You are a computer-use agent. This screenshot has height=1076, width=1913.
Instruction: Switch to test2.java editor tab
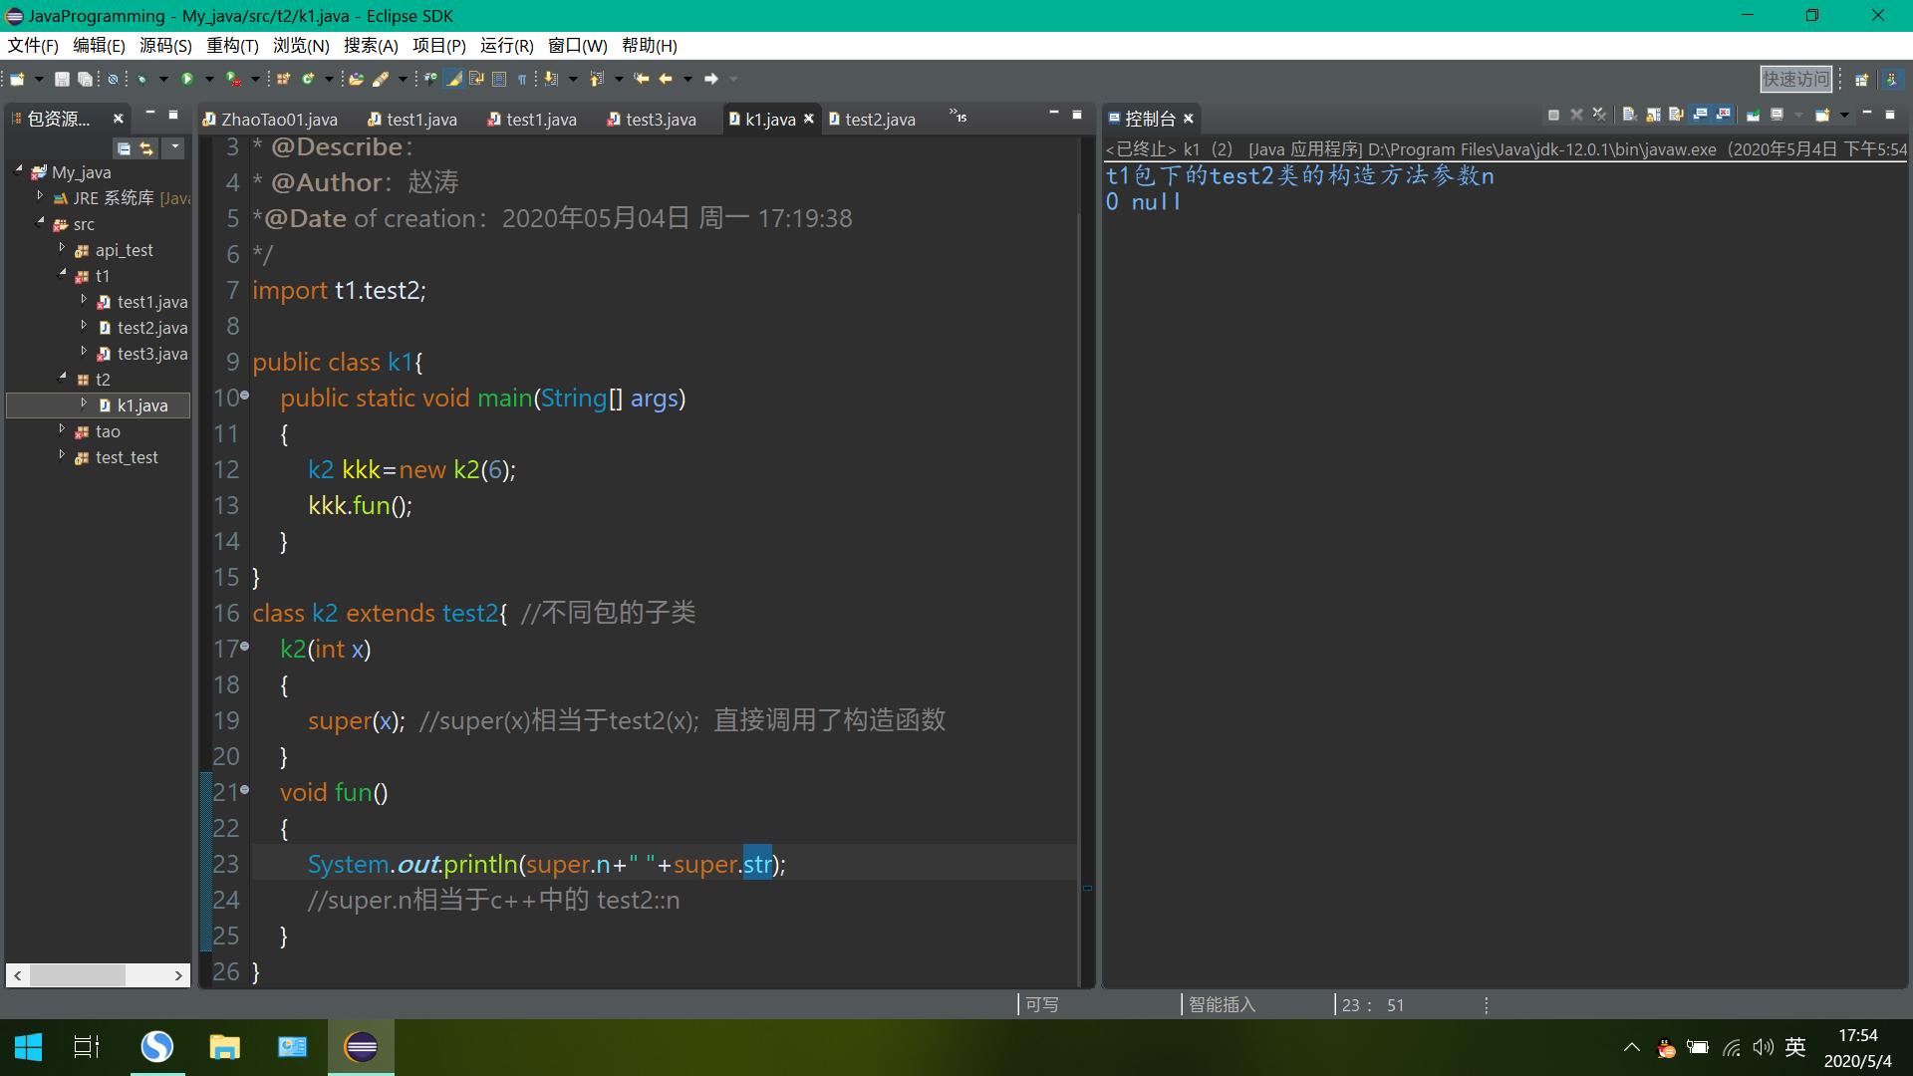872,119
